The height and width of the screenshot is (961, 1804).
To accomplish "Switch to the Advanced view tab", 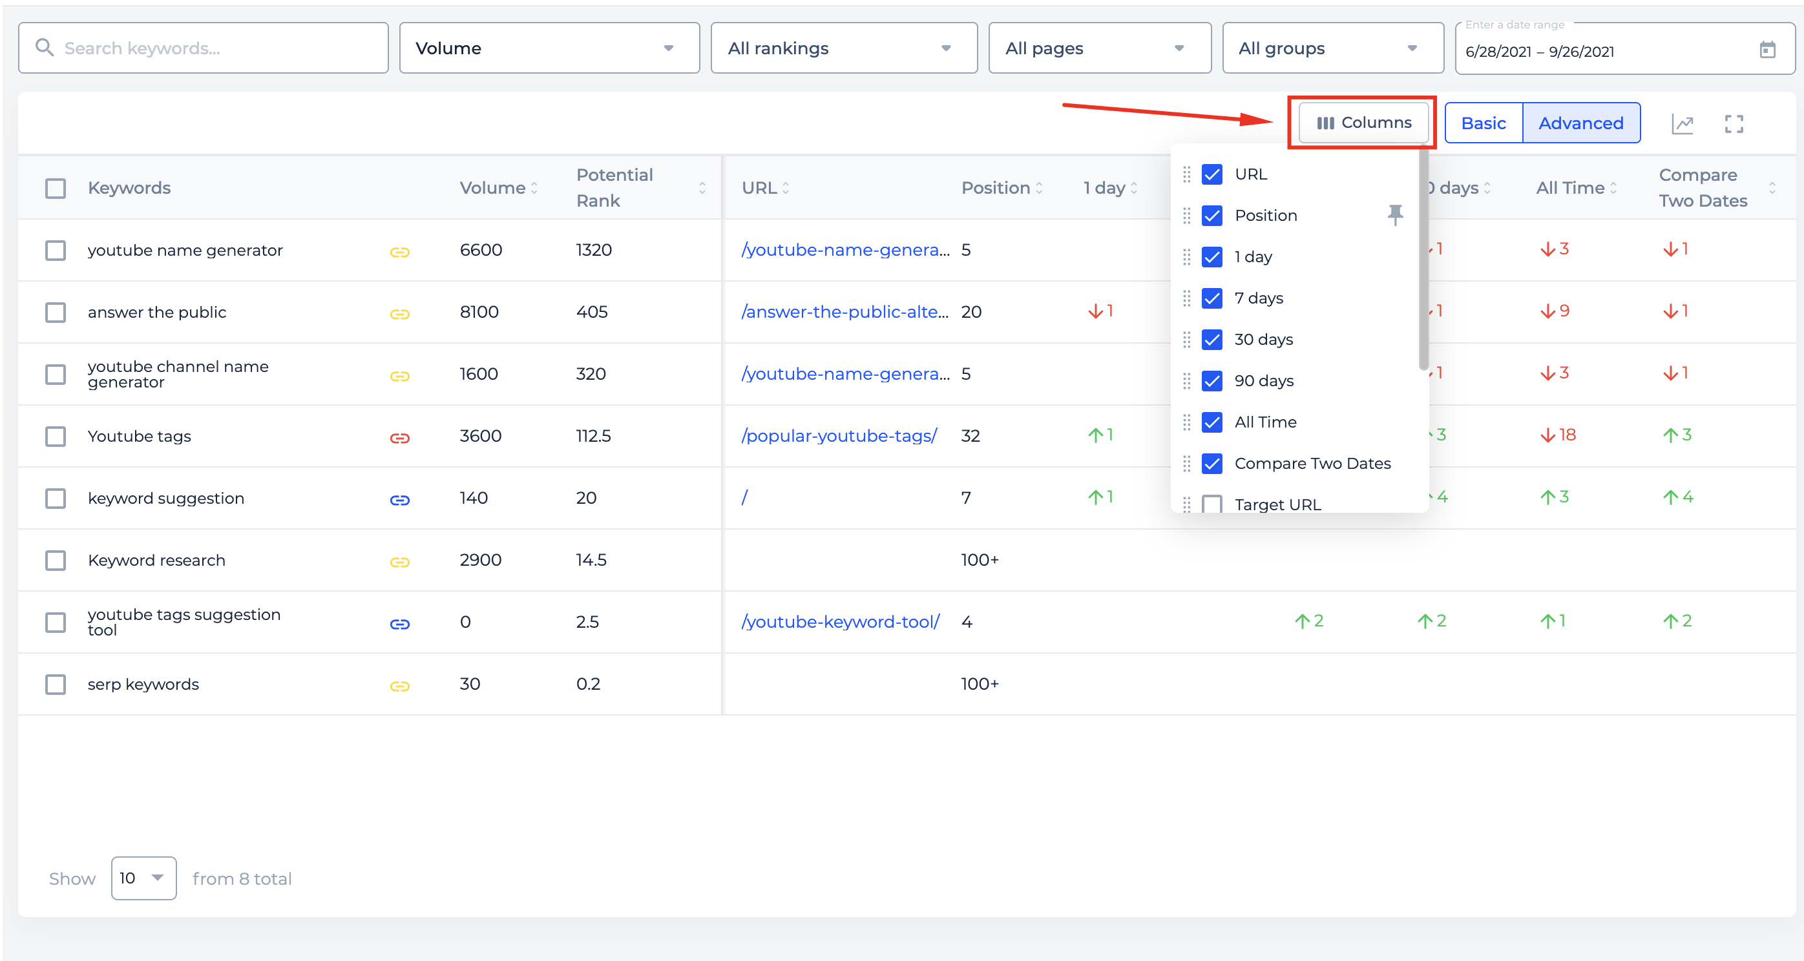I will click(x=1580, y=123).
